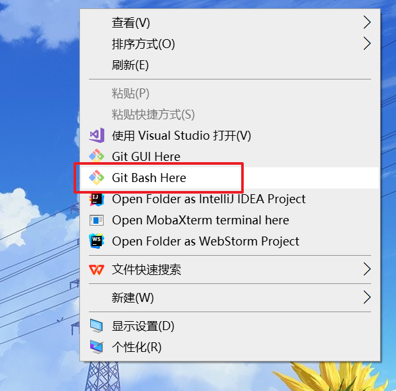Choose Open Folder as WebStorm Project
The width and height of the screenshot is (396, 391).
tap(230, 241)
